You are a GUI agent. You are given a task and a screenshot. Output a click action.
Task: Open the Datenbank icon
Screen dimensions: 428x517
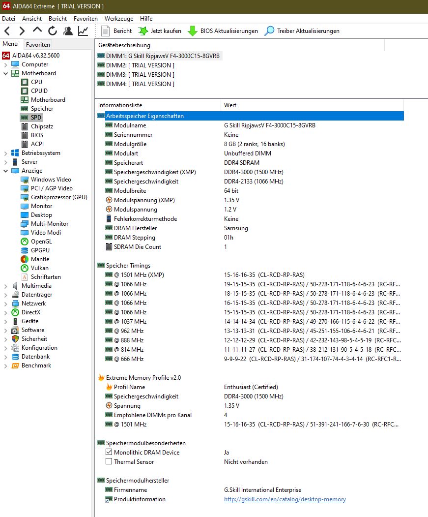coord(15,357)
